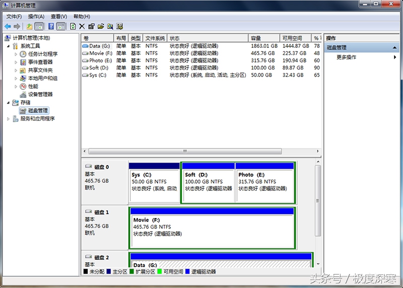Open the 查看(V) menu
This screenshot has width=403, height=288.
[x=58, y=17]
